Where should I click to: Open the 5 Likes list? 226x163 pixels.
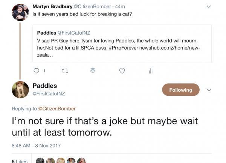(x=19, y=161)
